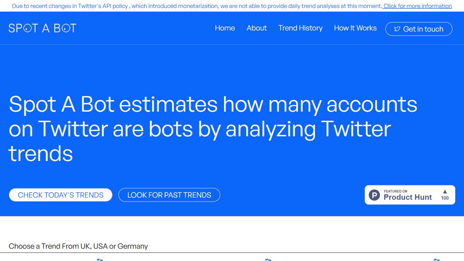
Task: Click the Spot A Bot logo
Action: pyautogui.click(x=42, y=28)
